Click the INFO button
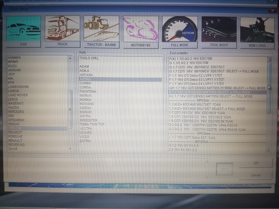Image resolution: width=279 pixels, height=209 pixels. [x=225, y=169]
